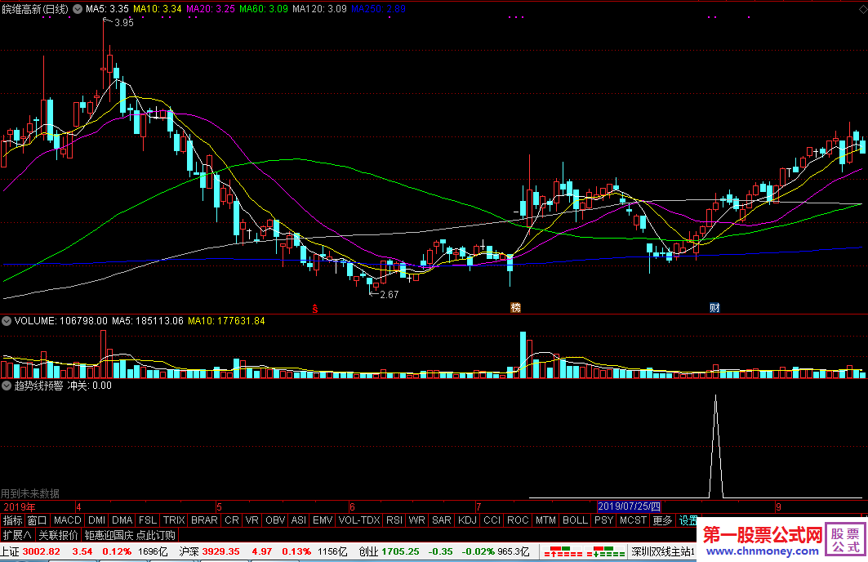The image size is (868, 562).
Task: Click the 2.67 low price label
Action: coord(389,295)
